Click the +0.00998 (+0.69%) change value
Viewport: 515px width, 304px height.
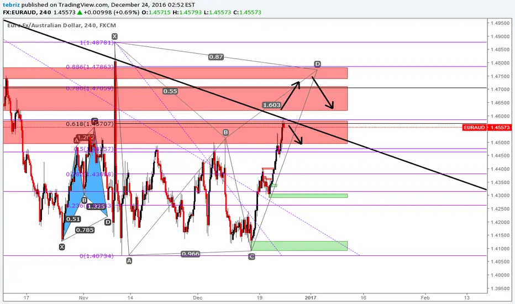[111, 13]
